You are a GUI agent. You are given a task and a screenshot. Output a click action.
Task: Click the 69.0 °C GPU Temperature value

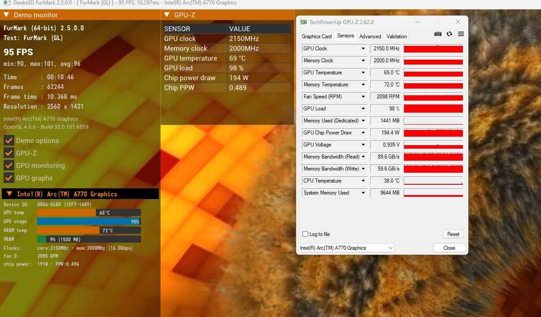coord(386,73)
